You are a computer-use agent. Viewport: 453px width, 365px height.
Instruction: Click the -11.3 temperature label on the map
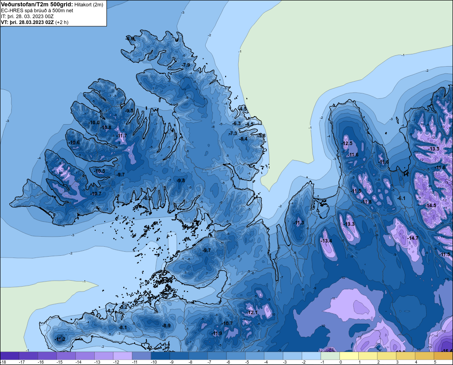point(299,223)
